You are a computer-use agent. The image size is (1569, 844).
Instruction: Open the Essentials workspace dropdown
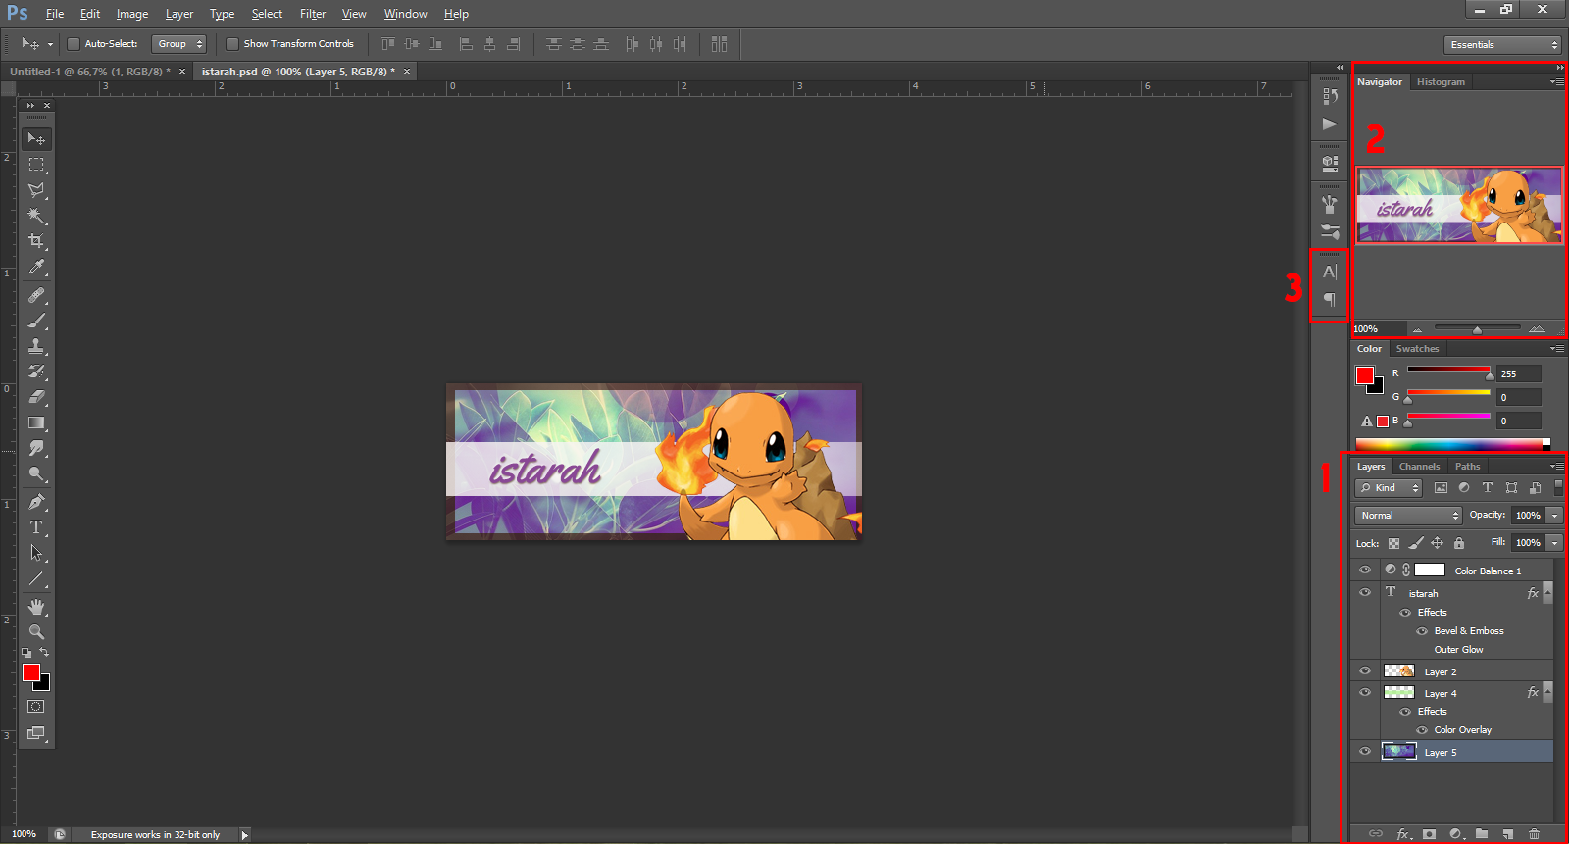pyautogui.click(x=1501, y=45)
